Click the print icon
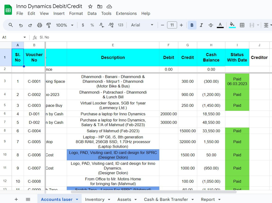The height and width of the screenshot is (203, 272). tap(39, 25)
